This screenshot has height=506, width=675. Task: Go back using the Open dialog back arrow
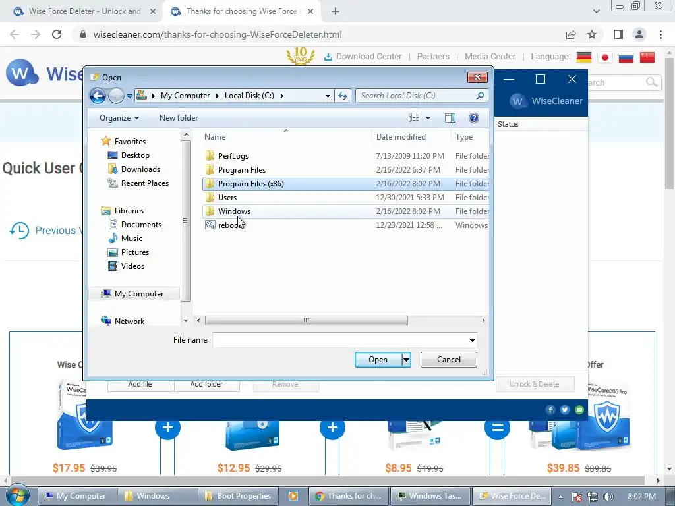click(x=98, y=96)
